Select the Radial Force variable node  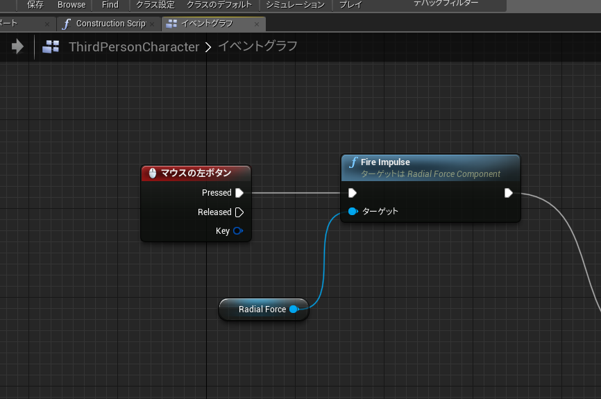[263, 309]
